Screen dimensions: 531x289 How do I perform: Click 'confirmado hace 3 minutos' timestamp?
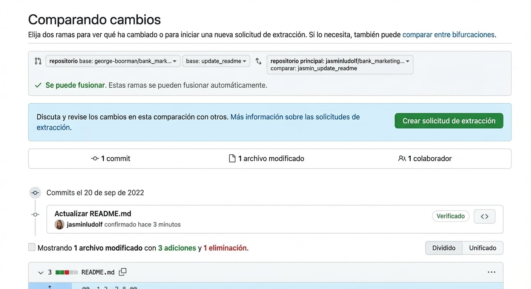(143, 225)
